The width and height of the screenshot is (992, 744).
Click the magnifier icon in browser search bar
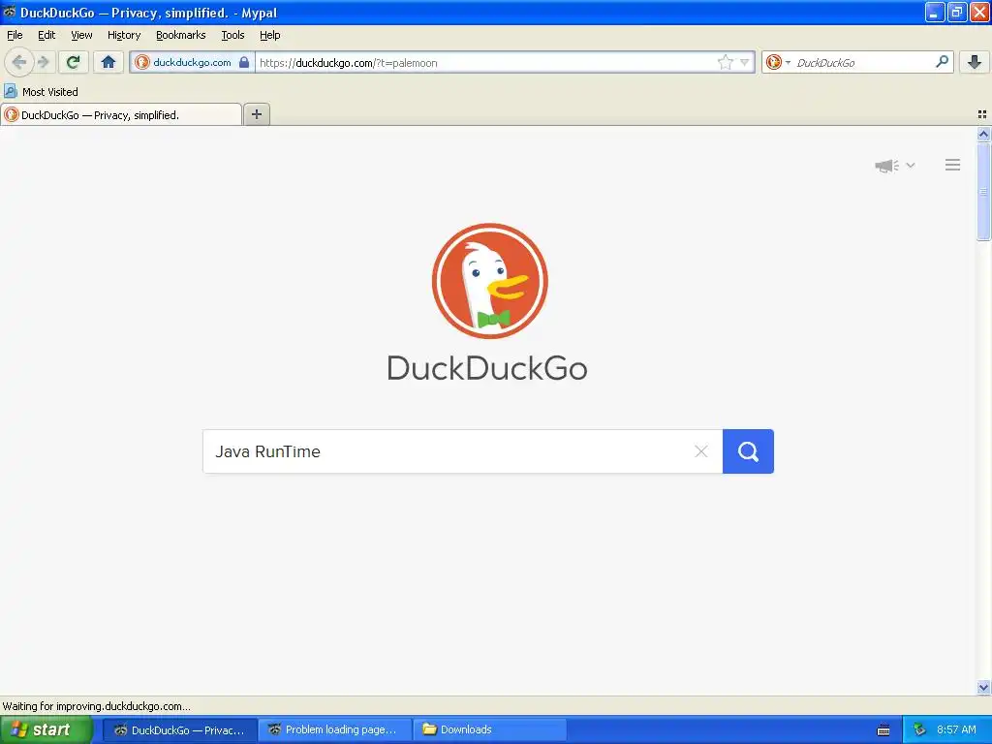[942, 62]
